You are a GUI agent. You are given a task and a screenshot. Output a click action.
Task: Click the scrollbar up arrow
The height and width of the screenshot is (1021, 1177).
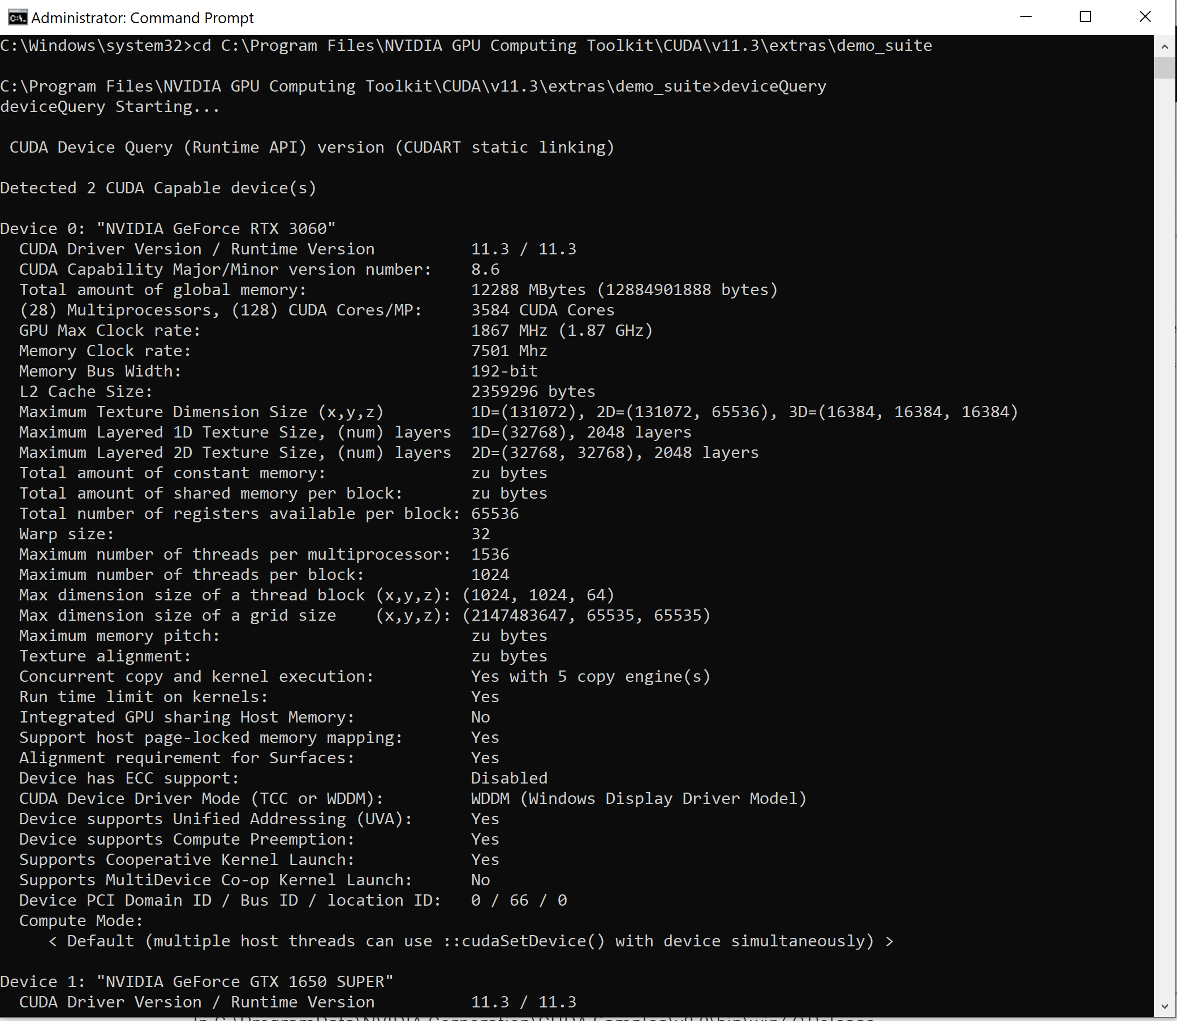[1165, 47]
